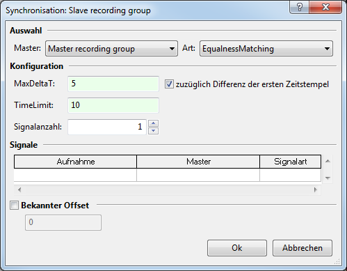Viewport: 347px width, 271px height.
Task: Select the Master cell in first table row
Action: click(198, 175)
